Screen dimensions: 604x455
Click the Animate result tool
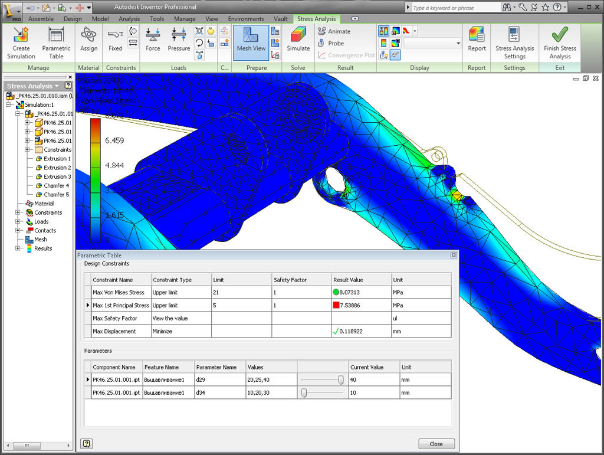click(x=334, y=31)
